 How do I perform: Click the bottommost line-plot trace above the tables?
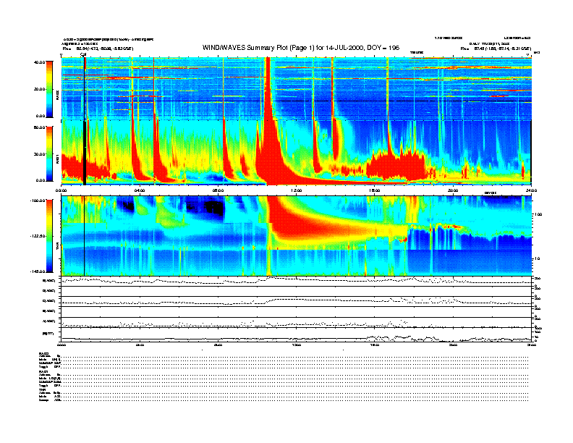(x=296, y=338)
